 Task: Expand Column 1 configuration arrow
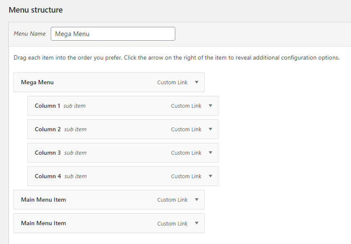pos(210,106)
